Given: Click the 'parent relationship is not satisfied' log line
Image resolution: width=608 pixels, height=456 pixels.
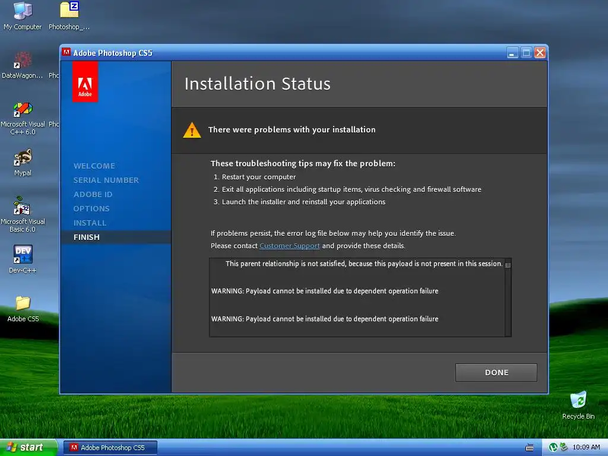Looking at the screenshot, I should point(364,264).
